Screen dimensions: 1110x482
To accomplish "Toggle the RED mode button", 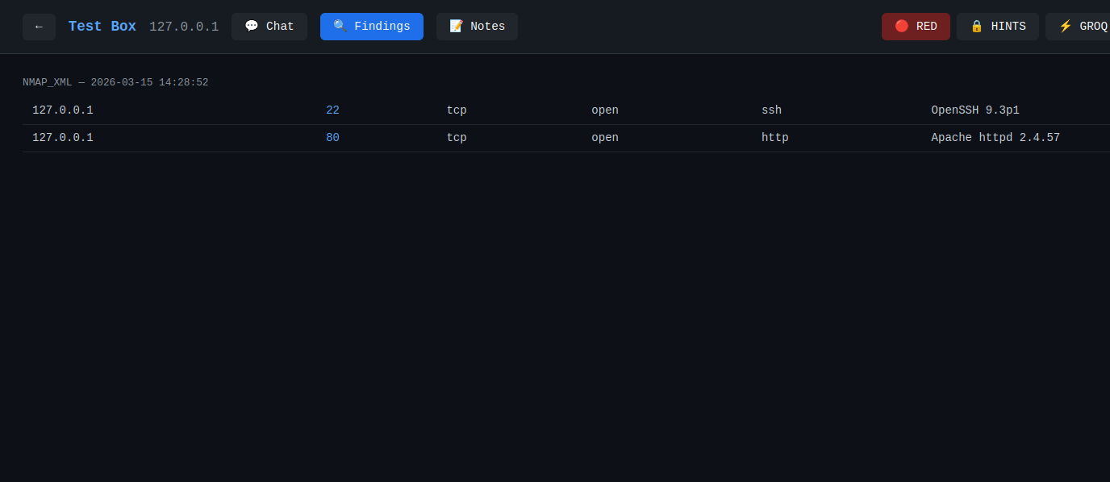I will [x=916, y=27].
